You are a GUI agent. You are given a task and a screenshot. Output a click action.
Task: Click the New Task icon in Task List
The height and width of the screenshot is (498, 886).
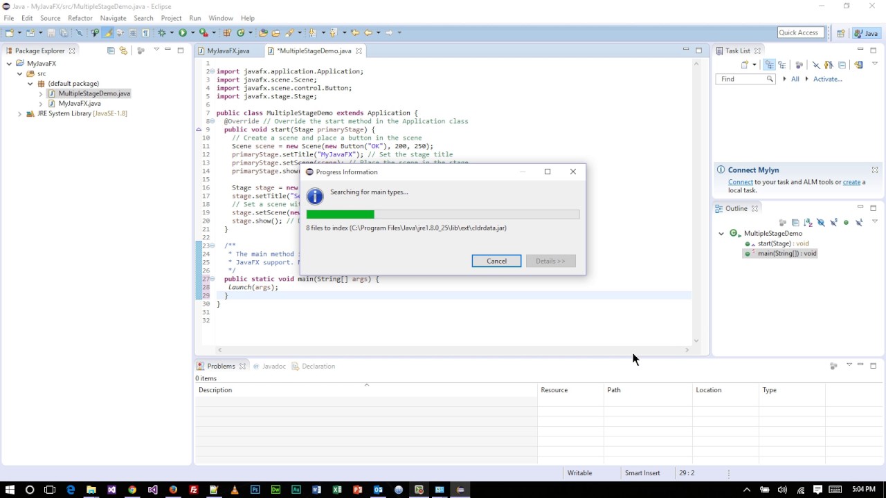[x=745, y=64]
